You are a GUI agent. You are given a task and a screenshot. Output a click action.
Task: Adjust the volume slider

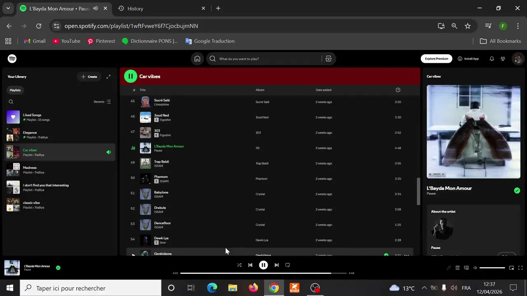[492, 268]
